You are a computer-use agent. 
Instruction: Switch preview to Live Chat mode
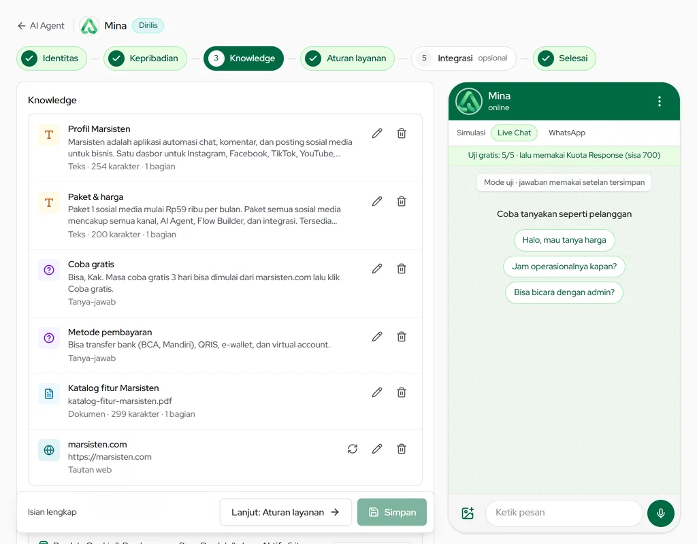point(514,133)
